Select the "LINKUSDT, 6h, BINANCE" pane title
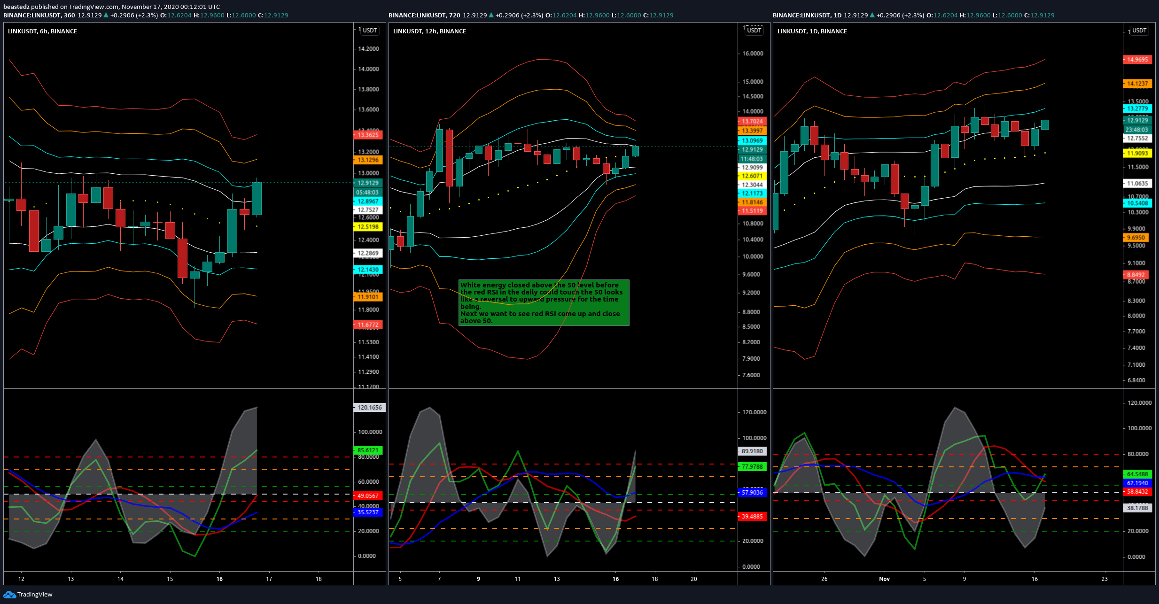1159x604 pixels. pyautogui.click(x=42, y=31)
